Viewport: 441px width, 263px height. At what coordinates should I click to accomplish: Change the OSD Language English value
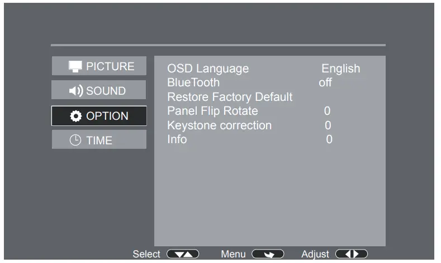pyautogui.click(x=340, y=69)
